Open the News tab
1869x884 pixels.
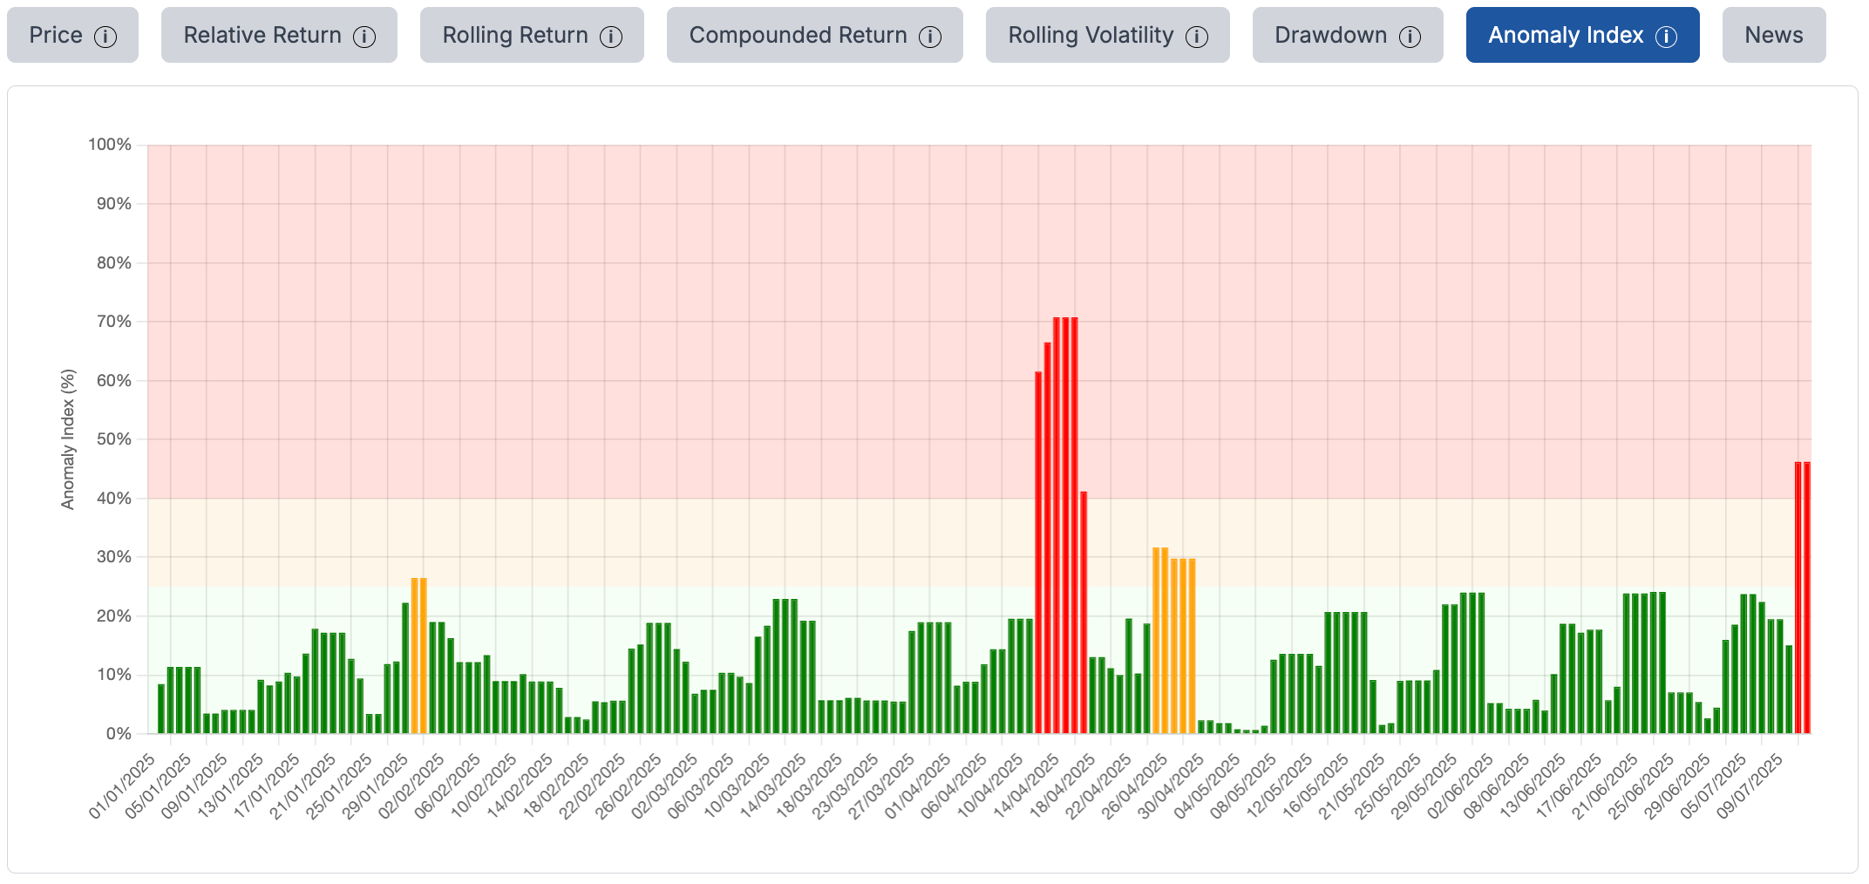(x=1773, y=36)
